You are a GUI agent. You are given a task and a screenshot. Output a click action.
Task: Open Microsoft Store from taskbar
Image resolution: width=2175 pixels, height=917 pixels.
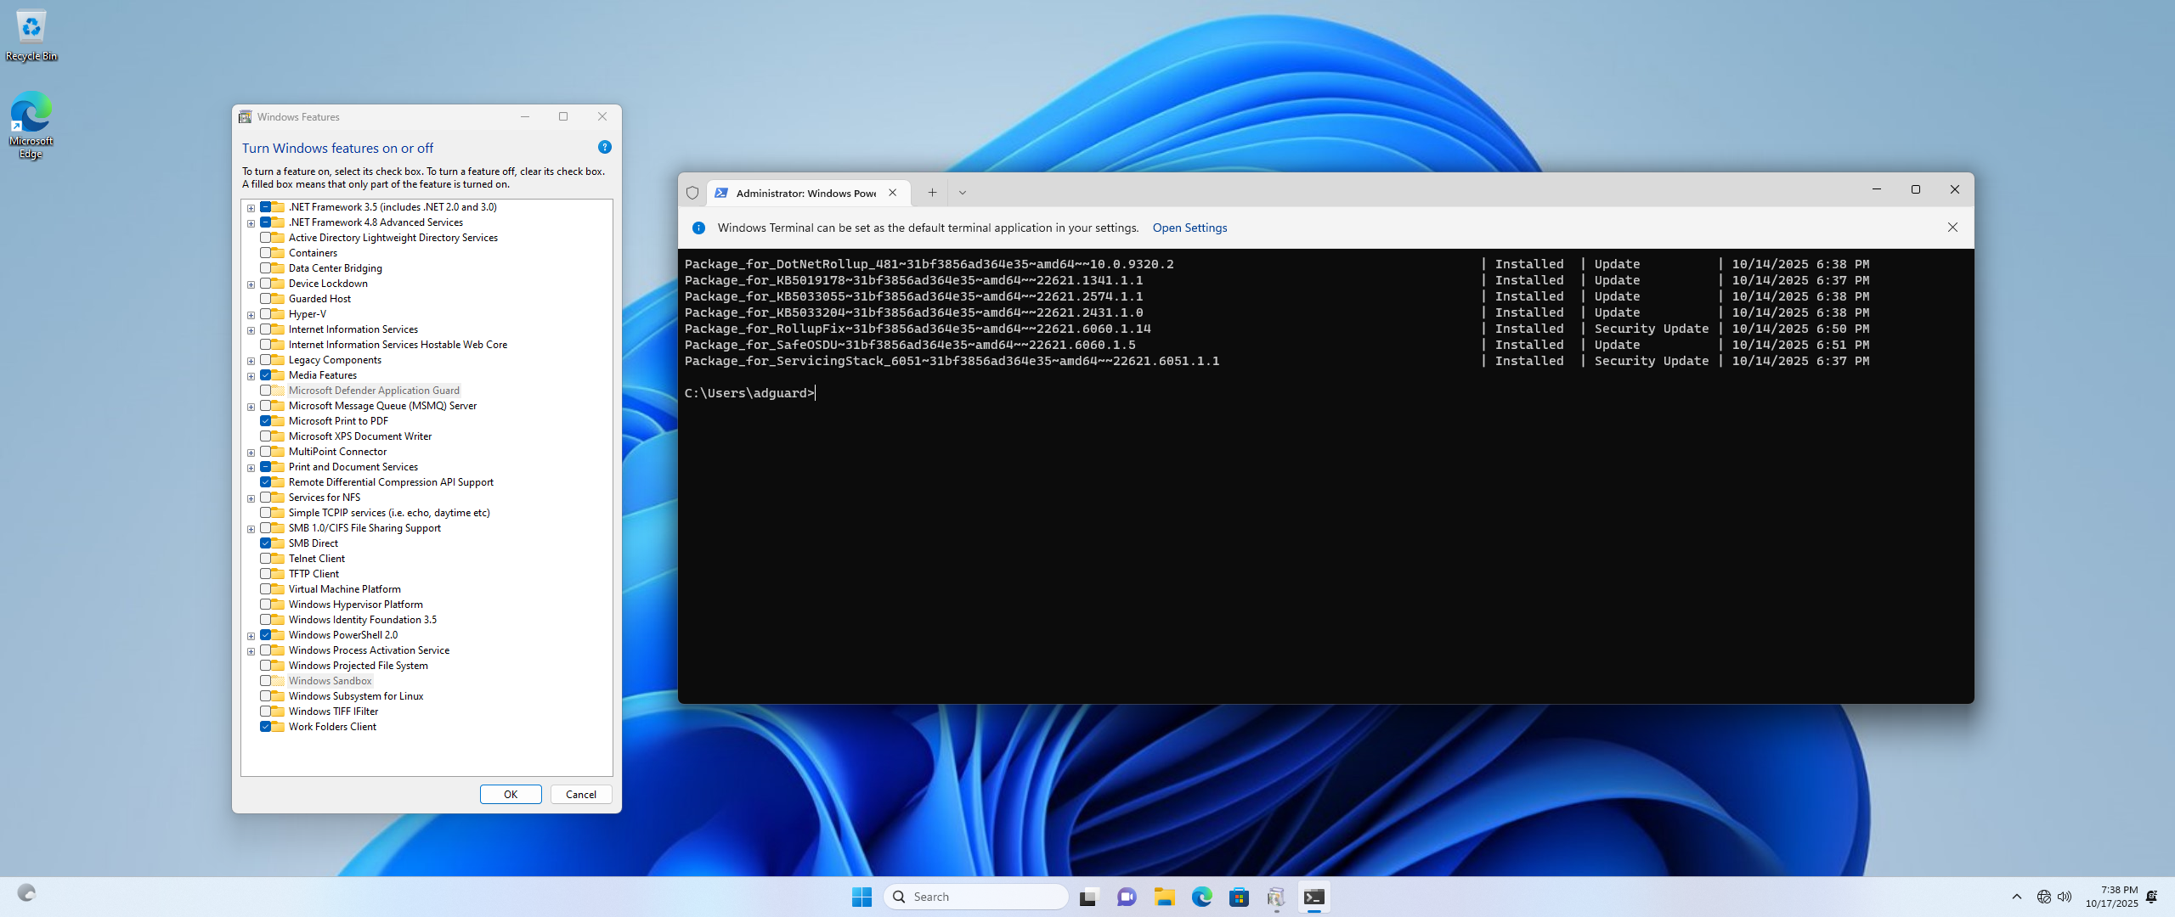click(1239, 897)
